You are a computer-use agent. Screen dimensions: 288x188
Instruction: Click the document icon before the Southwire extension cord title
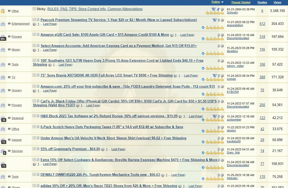click(x=38, y=60)
